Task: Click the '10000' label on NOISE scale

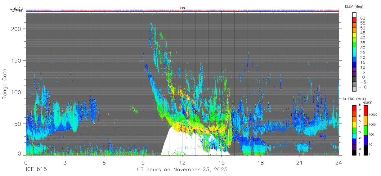Action: pos(373,115)
